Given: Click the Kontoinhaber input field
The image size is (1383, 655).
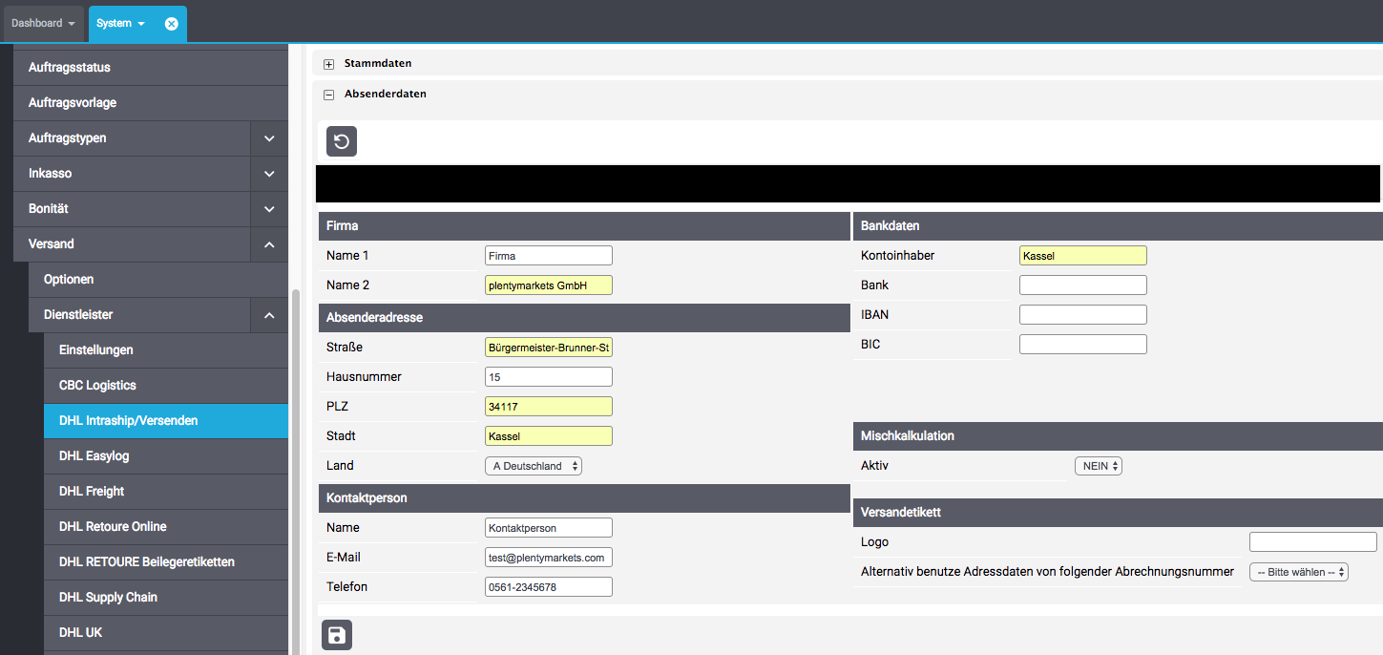Looking at the screenshot, I should pyautogui.click(x=1083, y=256).
